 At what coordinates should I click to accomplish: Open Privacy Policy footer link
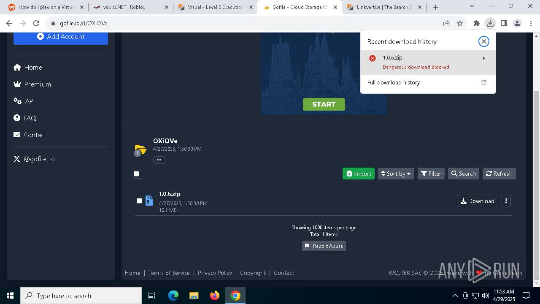tap(215, 273)
